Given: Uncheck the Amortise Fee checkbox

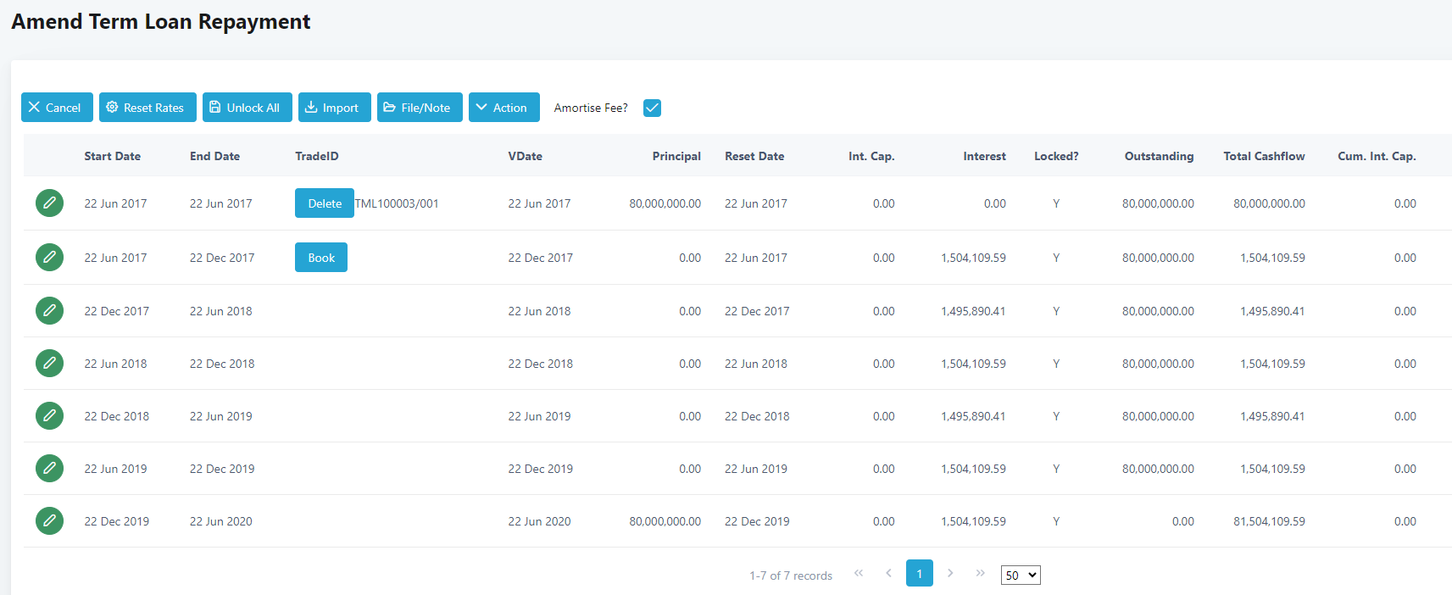Looking at the screenshot, I should click(652, 108).
